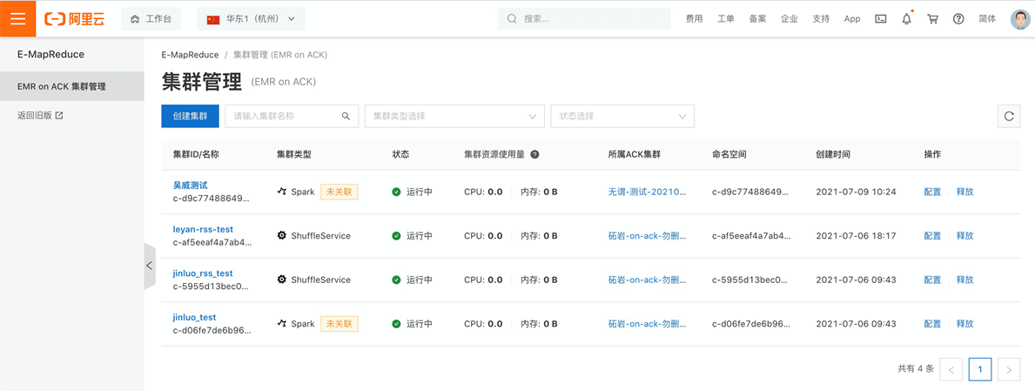Click the user avatar in top bar
Viewport: 1035px width, 391px height.
tap(1019, 18)
